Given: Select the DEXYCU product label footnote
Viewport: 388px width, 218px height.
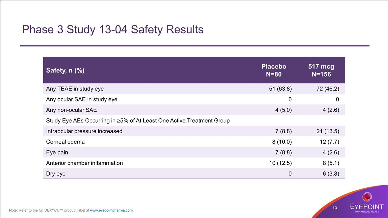Looking at the screenshot, I should click(x=71, y=210).
